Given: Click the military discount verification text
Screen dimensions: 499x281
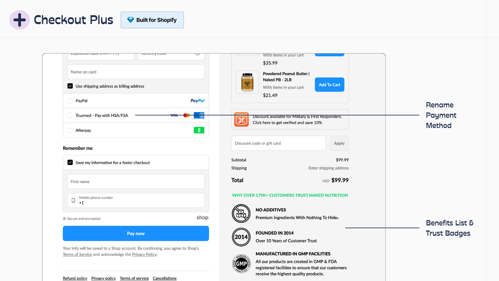Looking at the screenshot, I should 297,120.
